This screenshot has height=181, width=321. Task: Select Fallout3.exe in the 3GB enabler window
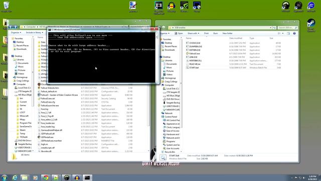pyautogui.click(x=195, y=54)
